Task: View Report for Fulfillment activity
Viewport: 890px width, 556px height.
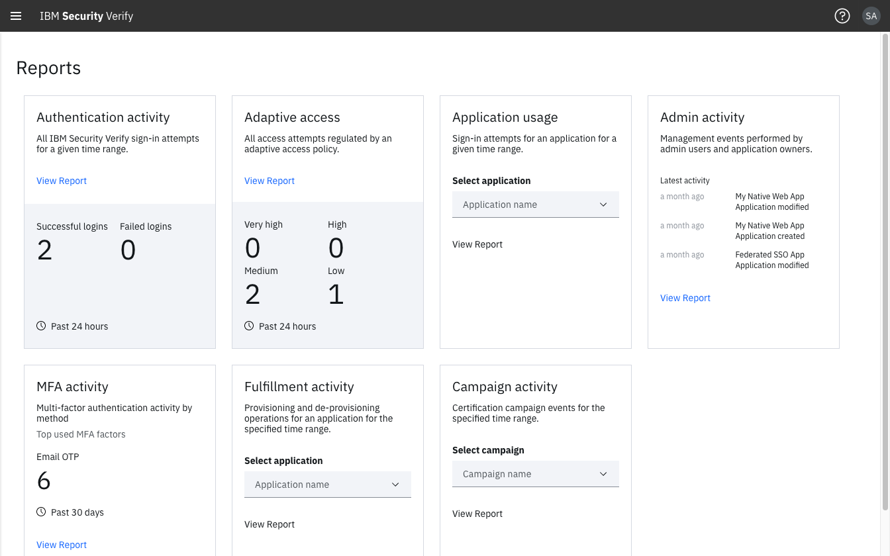Action: (x=270, y=524)
